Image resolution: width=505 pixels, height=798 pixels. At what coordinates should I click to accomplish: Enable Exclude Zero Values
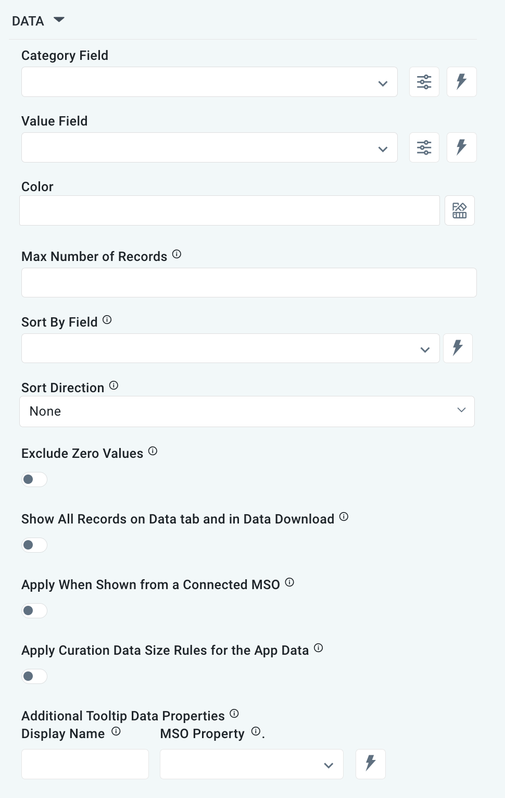coord(34,479)
